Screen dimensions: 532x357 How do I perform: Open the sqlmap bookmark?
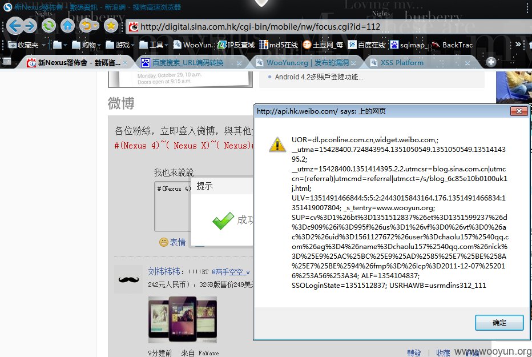[x=409, y=45]
